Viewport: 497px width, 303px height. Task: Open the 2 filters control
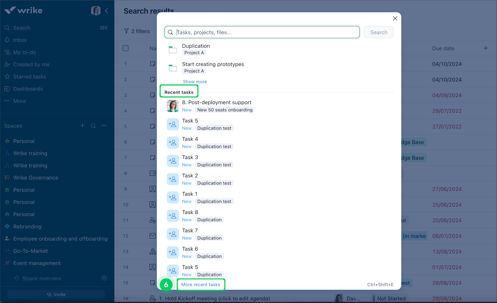pyautogui.click(x=137, y=31)
